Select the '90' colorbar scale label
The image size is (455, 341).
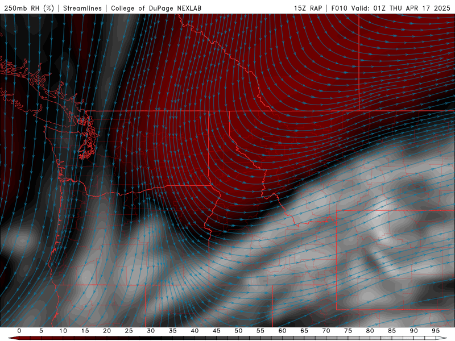(414, 331)
